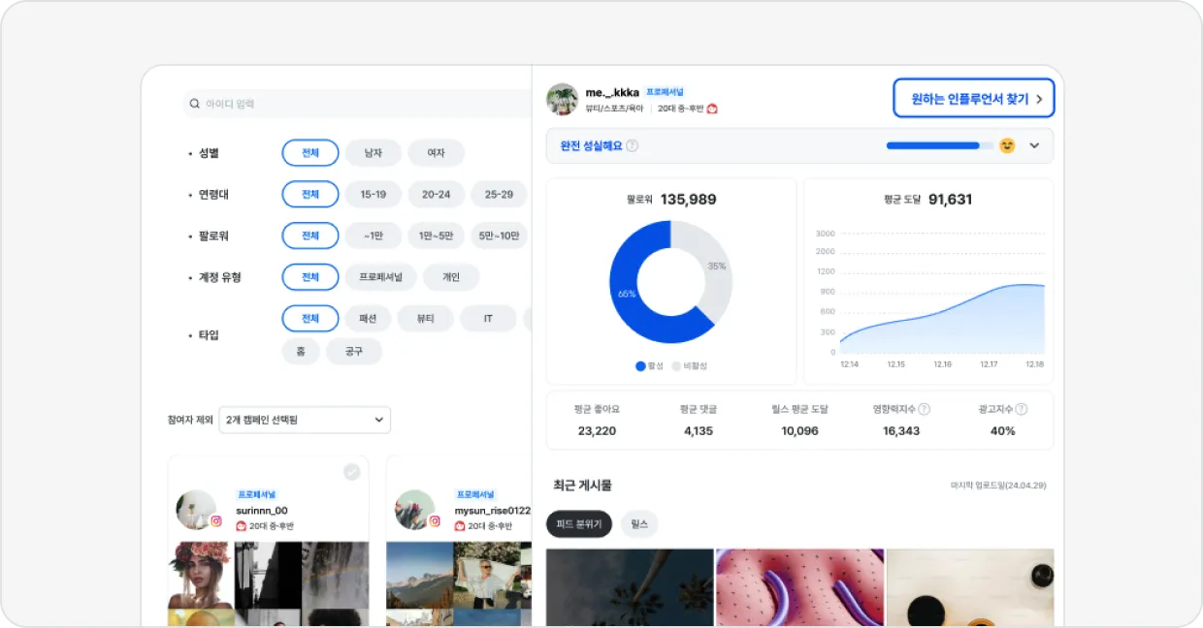The width and height of the screenshot is (1203, 628).
Task: Select 프로페셔널 account type filter
Action: pyautogui.click(x=381, y=277)
